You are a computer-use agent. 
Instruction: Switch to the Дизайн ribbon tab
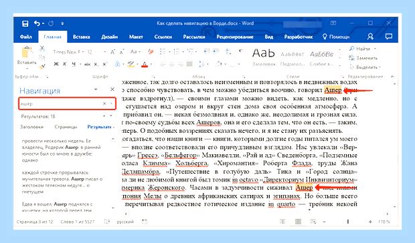pos(109,37)
